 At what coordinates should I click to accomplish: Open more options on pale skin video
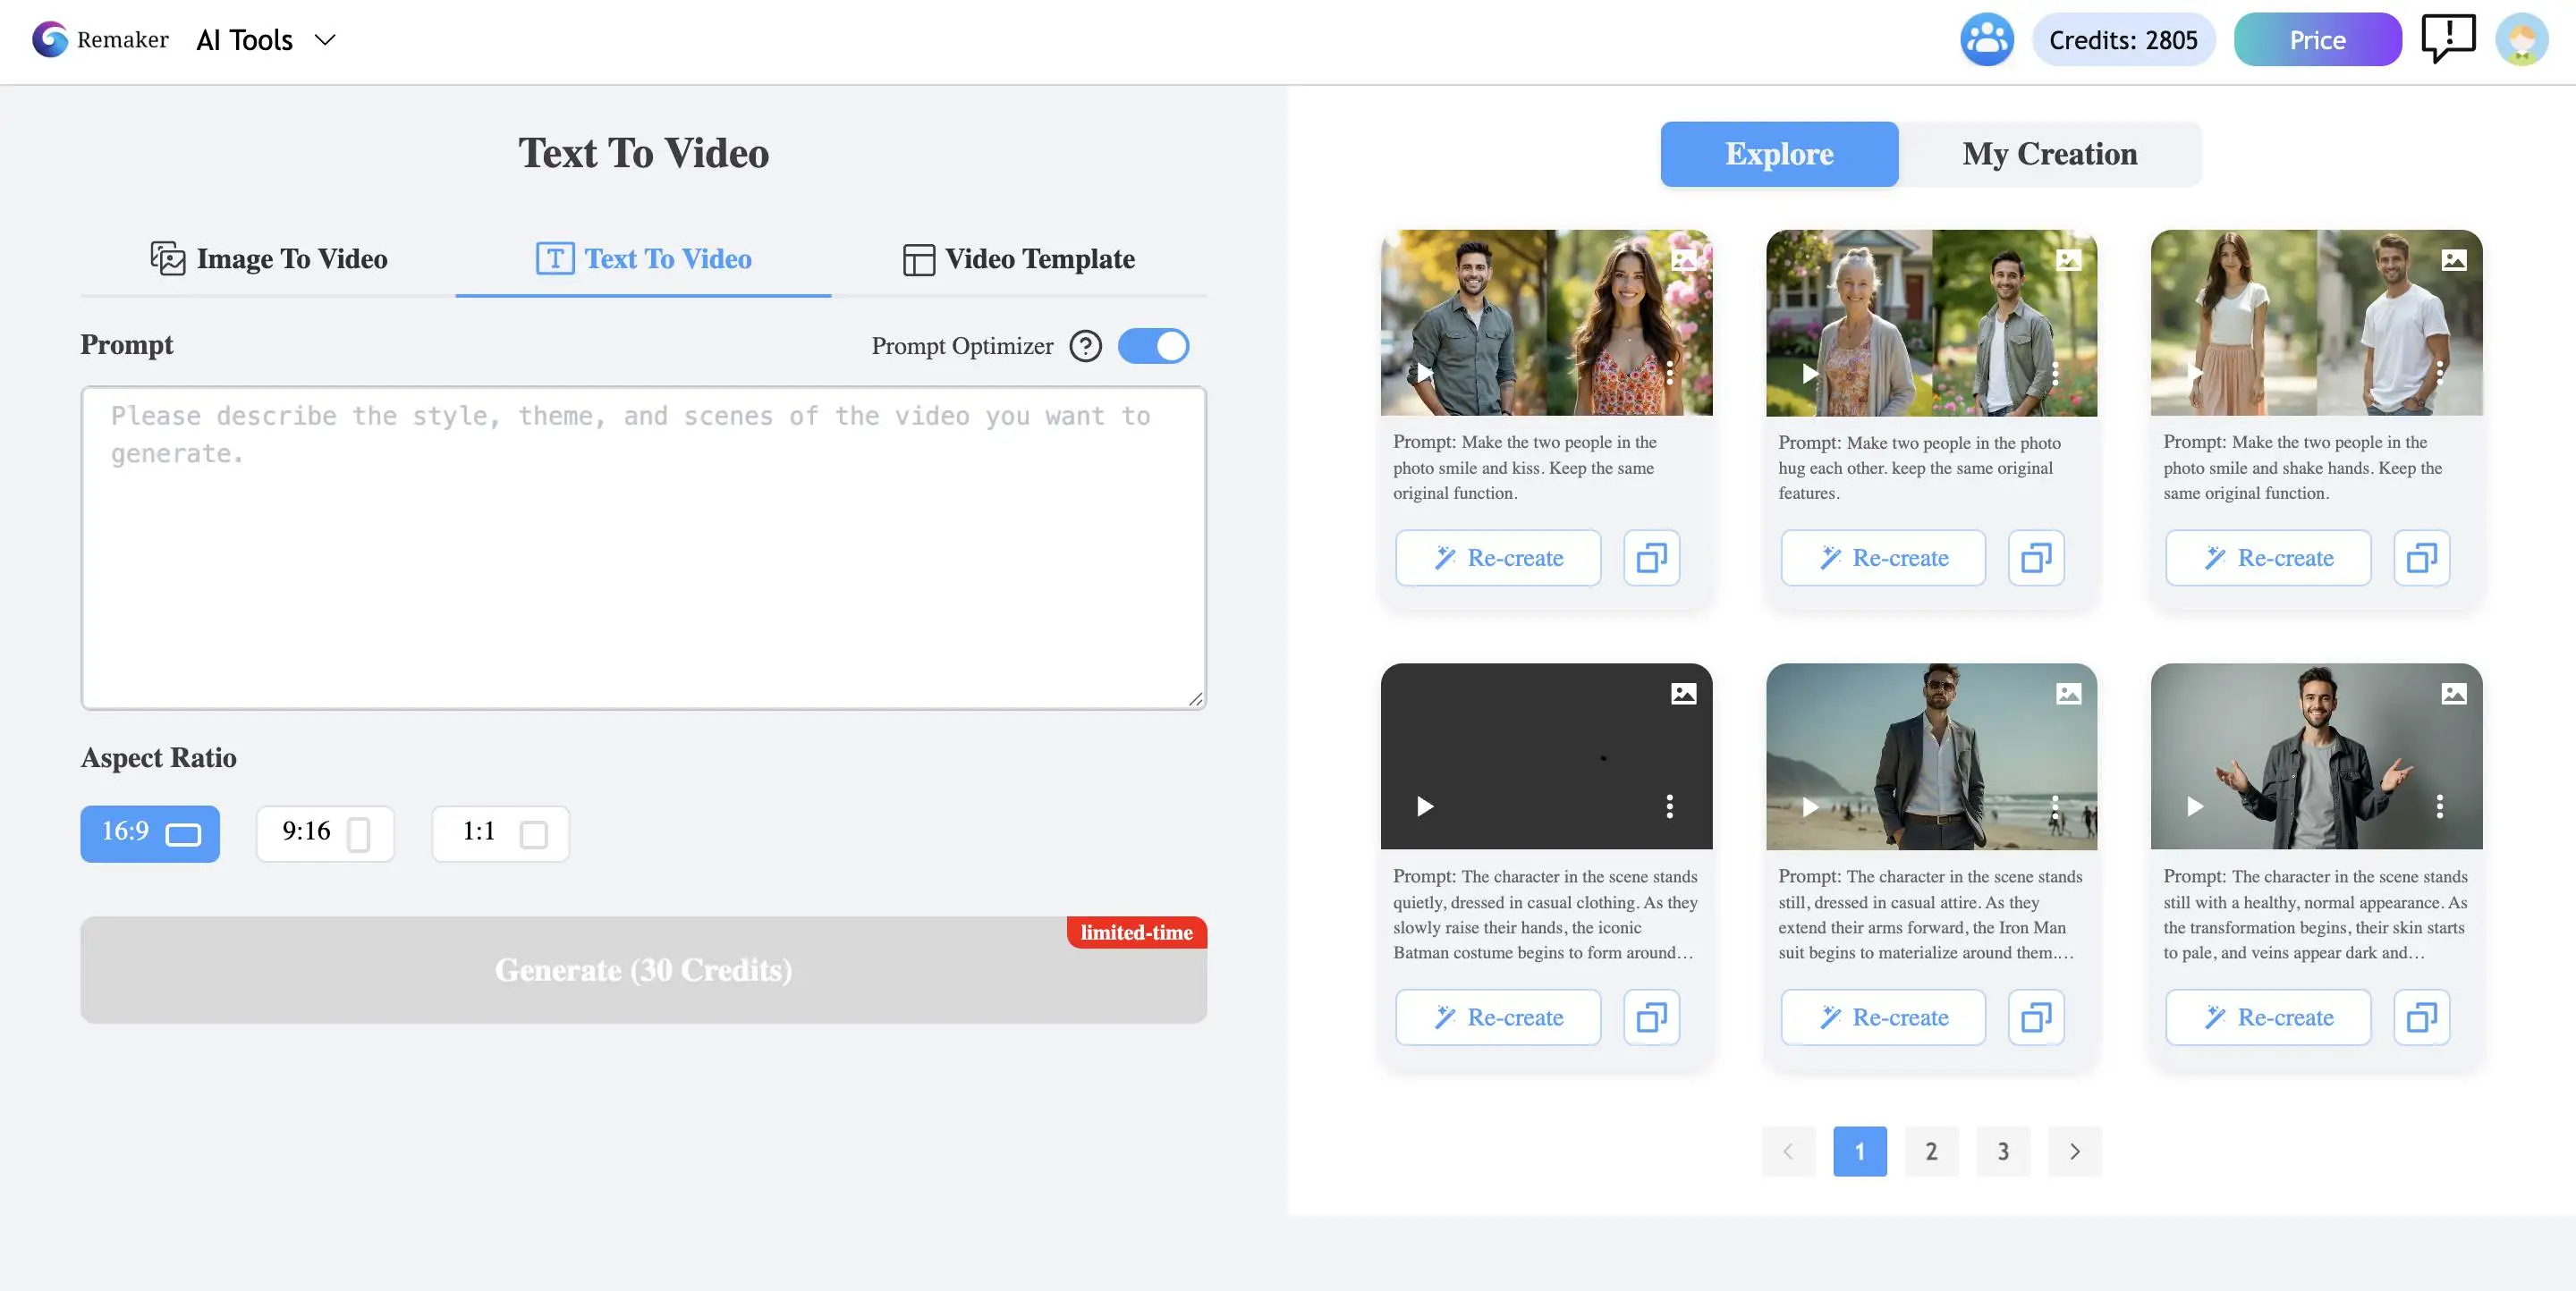coord(2439,806)
